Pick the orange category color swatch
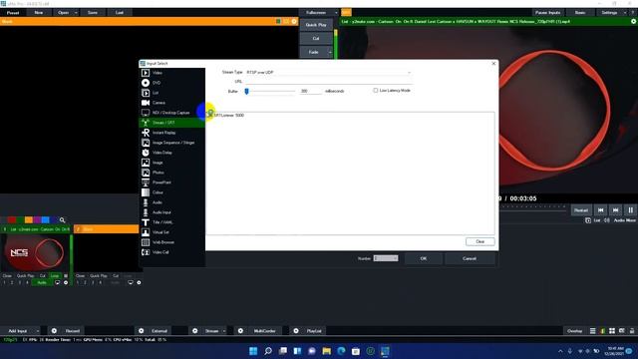This screenshot has width=638, height=359. pos(29,220)
